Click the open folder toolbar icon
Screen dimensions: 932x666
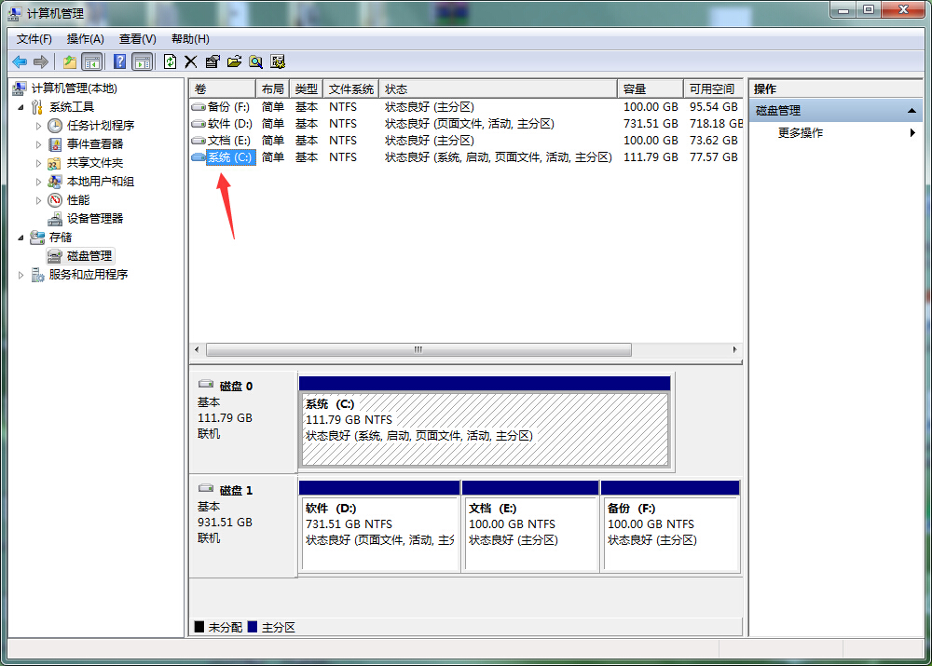[x=234, y=61]
